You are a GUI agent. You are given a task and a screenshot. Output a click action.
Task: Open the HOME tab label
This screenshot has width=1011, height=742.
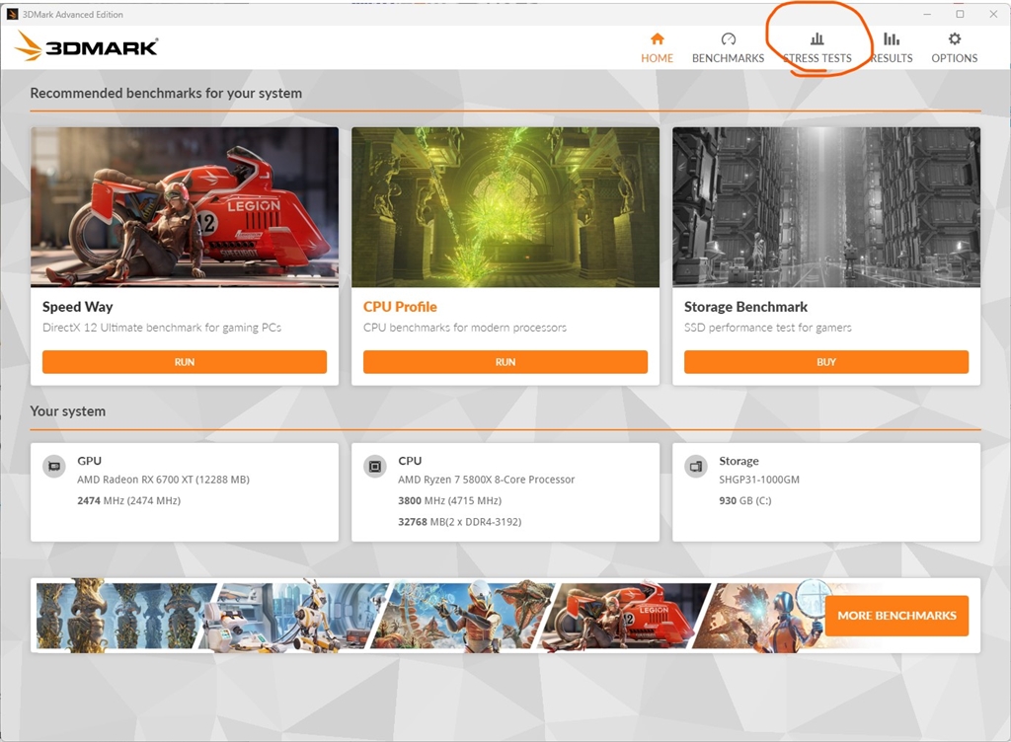[x=657, y=58]
